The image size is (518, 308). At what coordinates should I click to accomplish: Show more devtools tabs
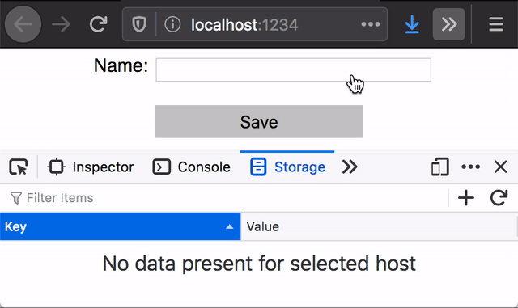click(350, 167)
